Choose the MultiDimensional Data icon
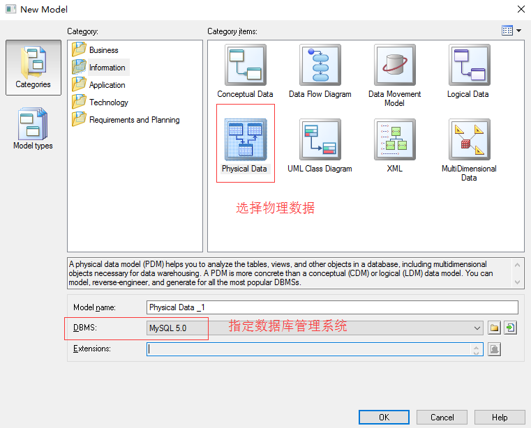The height and width of the screenshot is (428, 531). pos(470,139)
